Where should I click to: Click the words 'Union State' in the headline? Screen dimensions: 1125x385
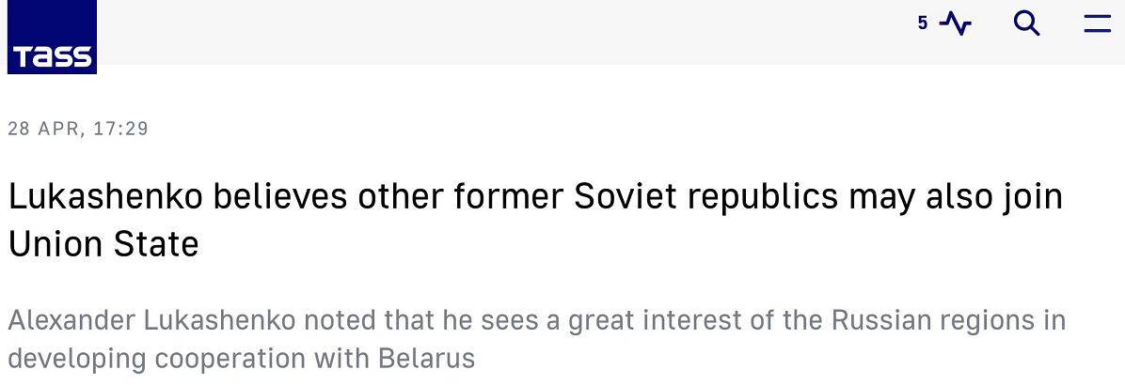103,244
